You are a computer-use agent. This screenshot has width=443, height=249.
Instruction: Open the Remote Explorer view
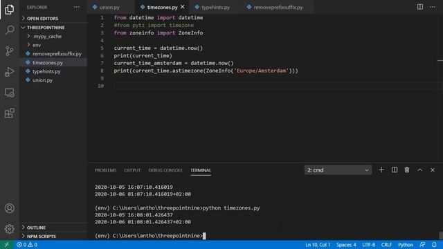(x=9, y=93)
